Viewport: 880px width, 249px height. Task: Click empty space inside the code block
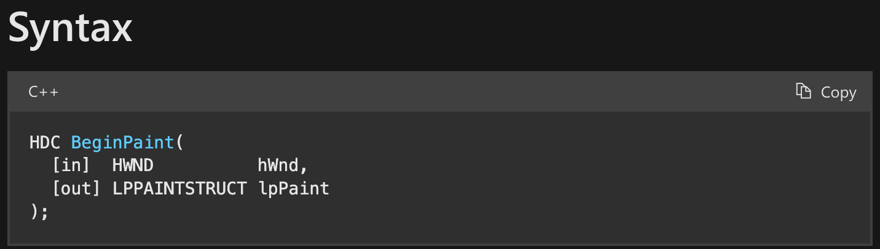pos(553,178)
